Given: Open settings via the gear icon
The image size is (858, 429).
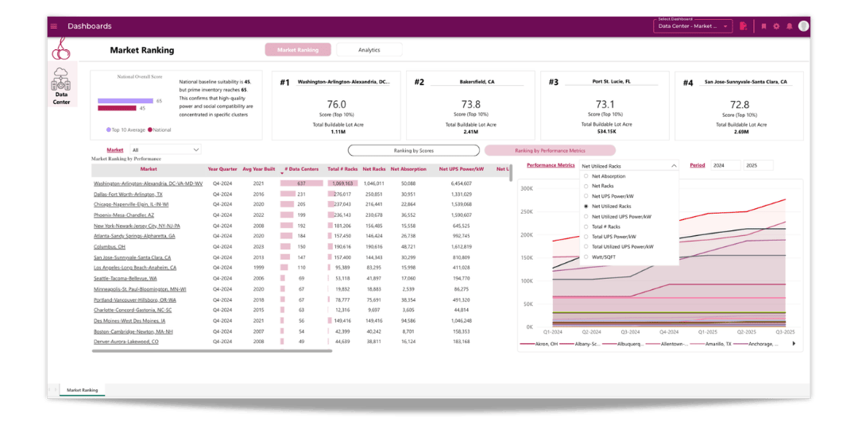Looking at the screenshot, I should 776,26.
